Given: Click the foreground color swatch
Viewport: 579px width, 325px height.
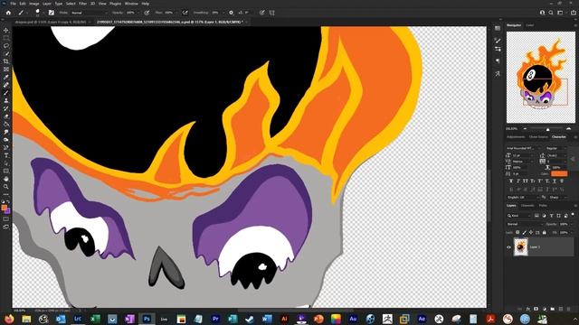Looking at the screenshot, I should [4, 208].
